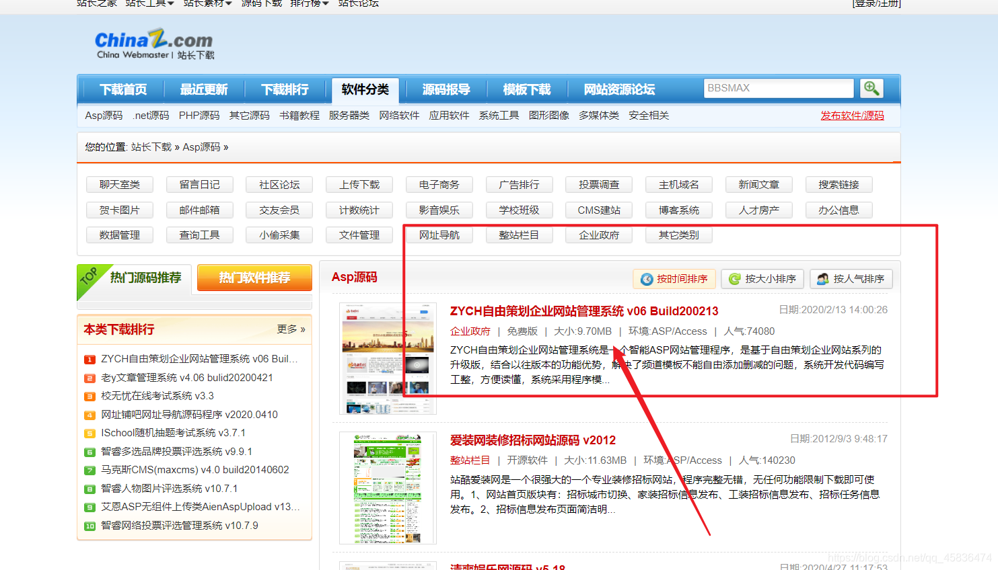
Task: Click the magnifier search button
Action: pyautogui.click(x=871, y=88)
